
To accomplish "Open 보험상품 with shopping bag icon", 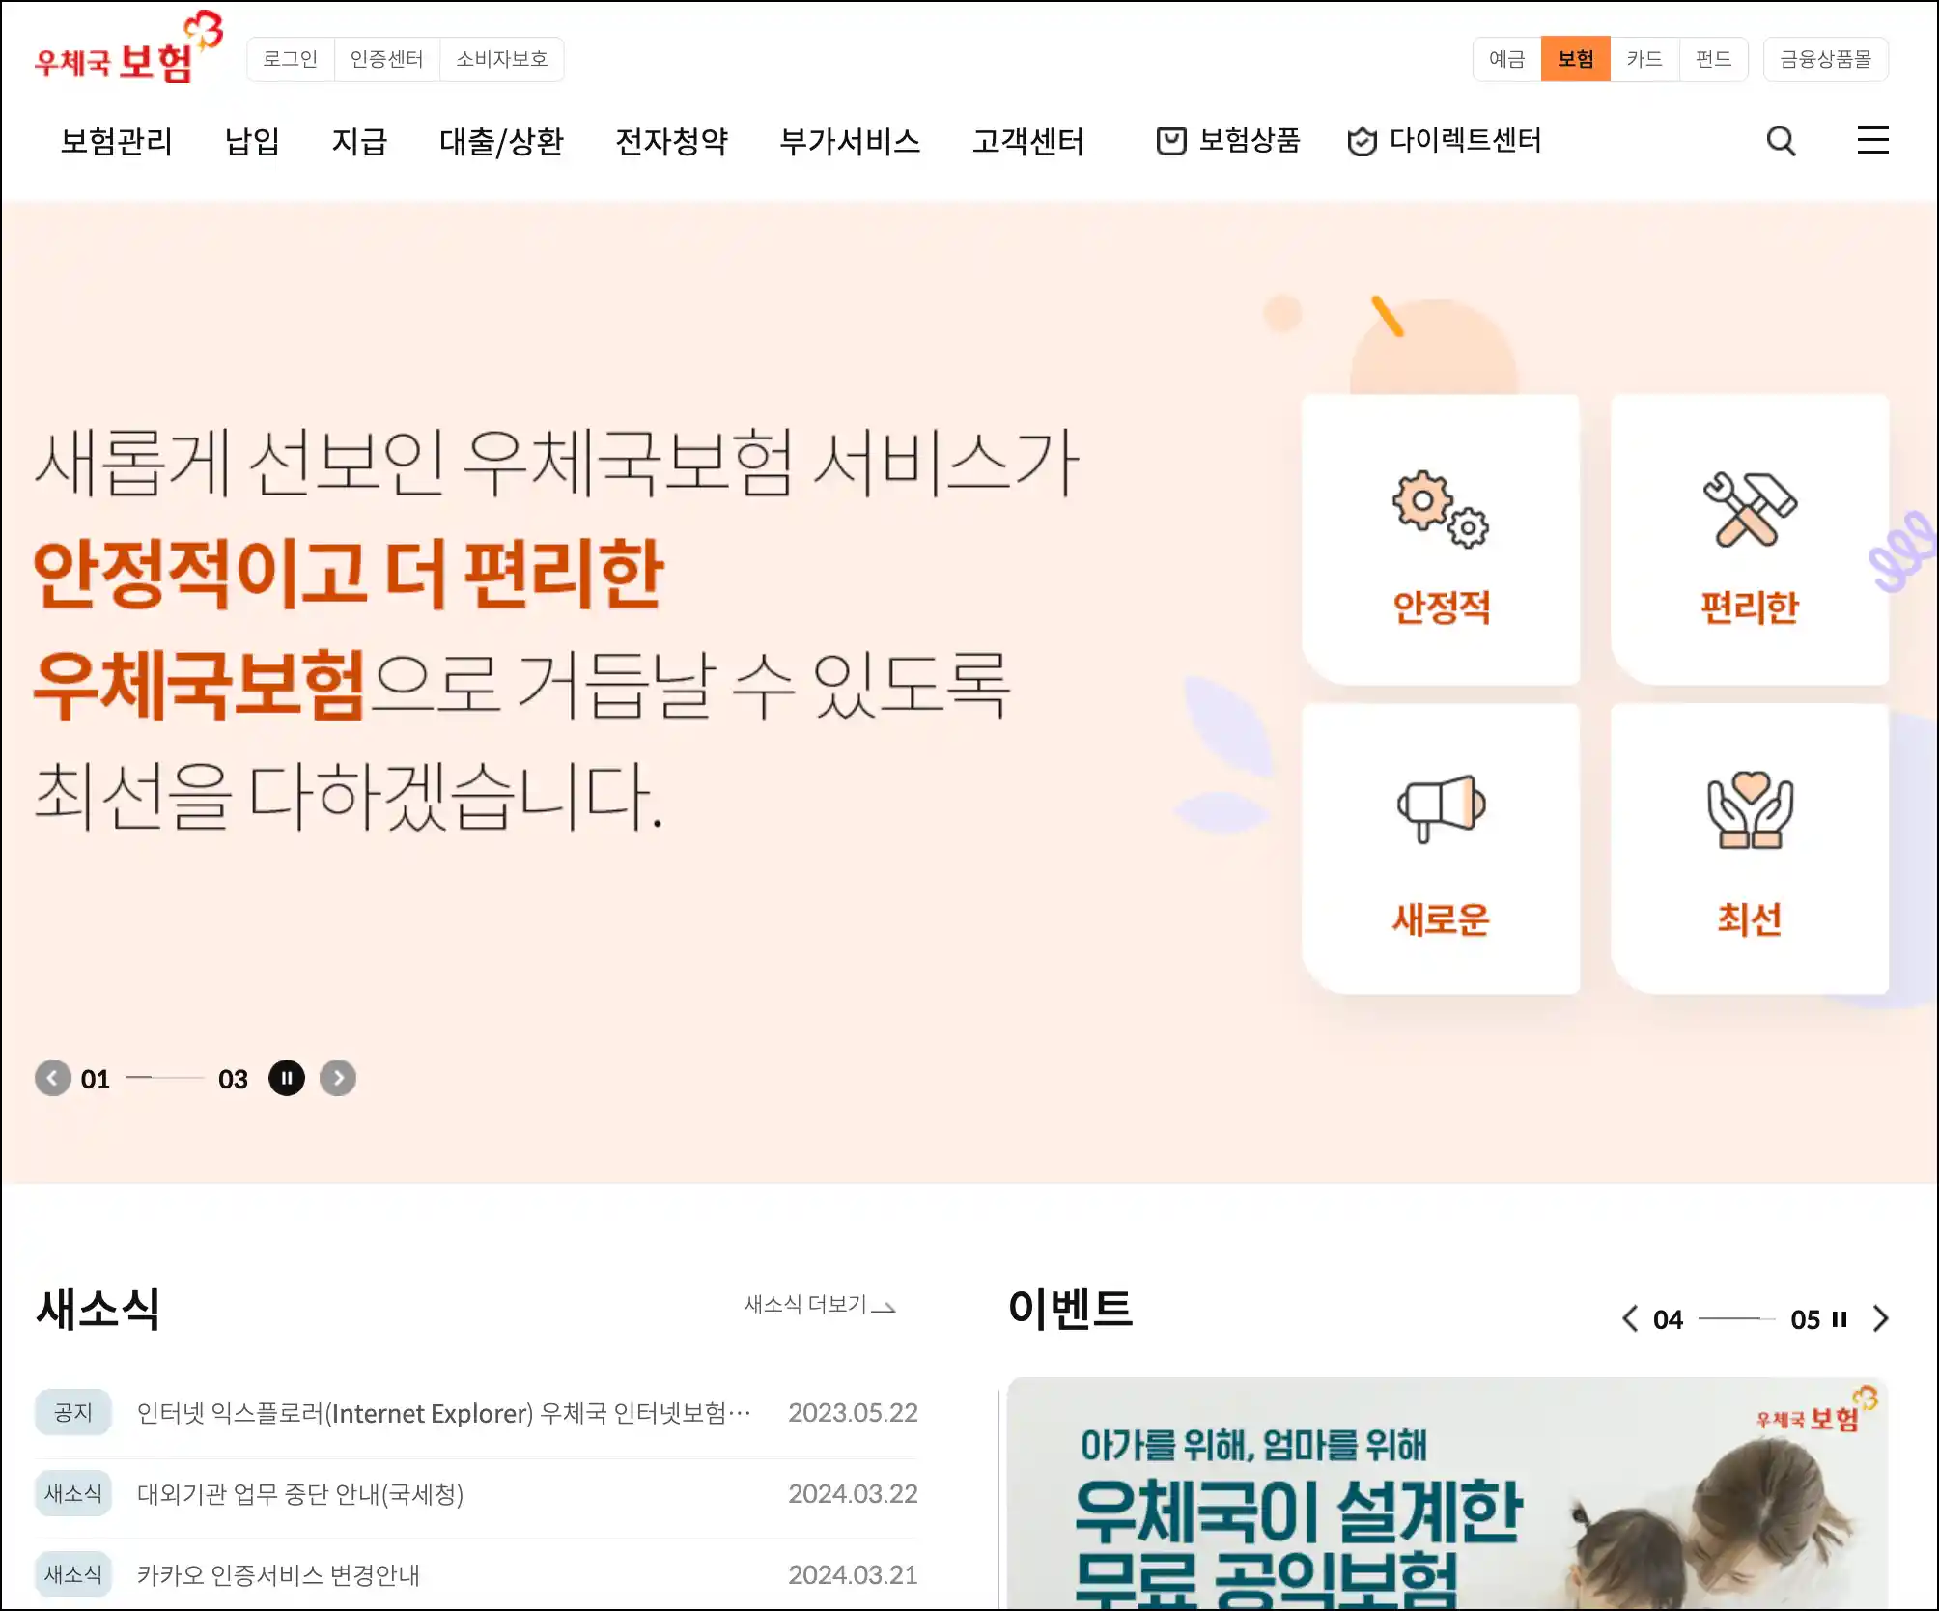I will click(1228, 141).
